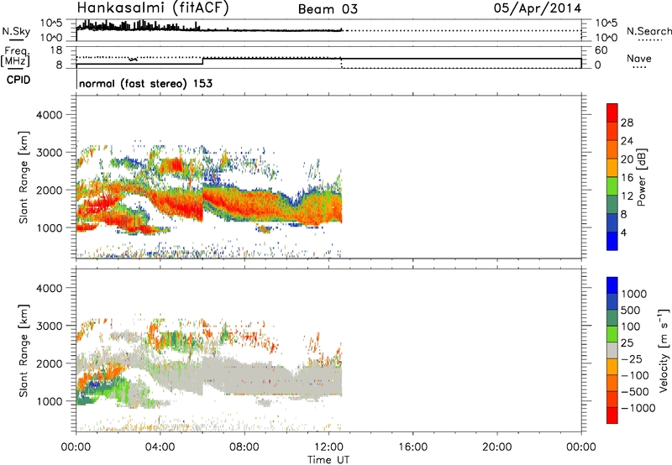672x465 pixels.
Task: Click the 16:00 time axis tick label
Action: (412, 447)
